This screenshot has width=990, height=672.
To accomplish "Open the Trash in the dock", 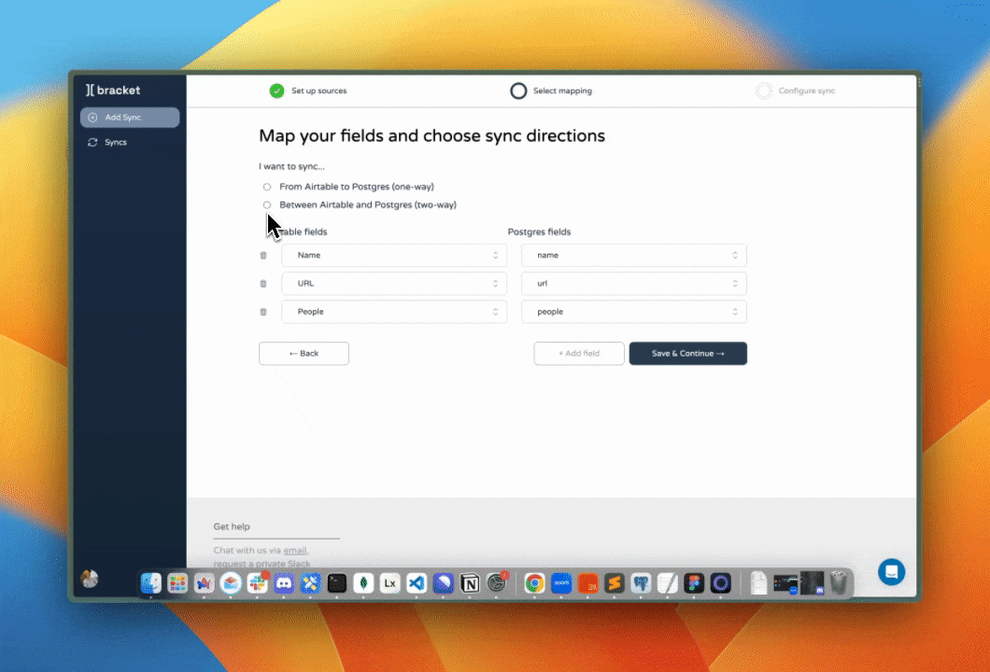I will click(839, 583).
